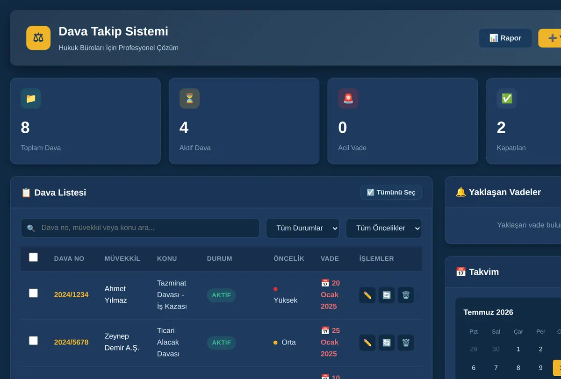Pick day 7 in the Takvim calendar
561x379 pixels.
click(x=496, y=368)
